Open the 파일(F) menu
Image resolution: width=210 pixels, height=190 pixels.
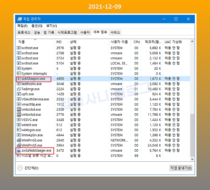coord(22,26)
